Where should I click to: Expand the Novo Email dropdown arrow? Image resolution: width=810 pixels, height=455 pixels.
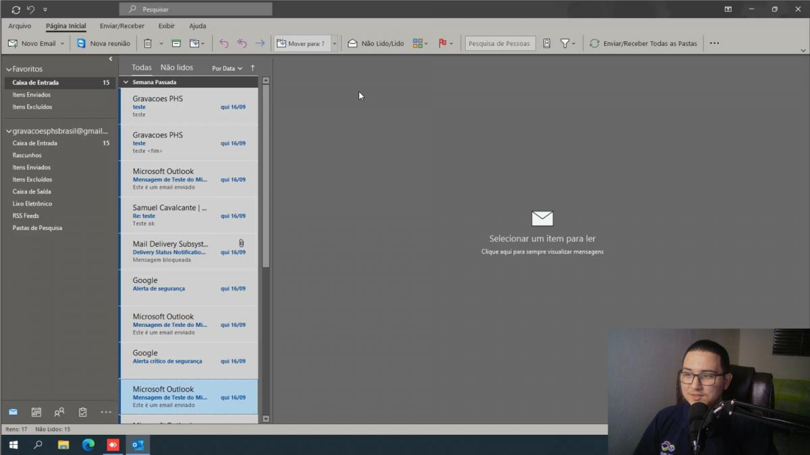[62, 43]
